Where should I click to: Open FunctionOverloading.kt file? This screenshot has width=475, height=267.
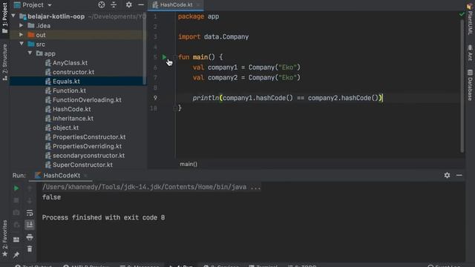point(87,100)
